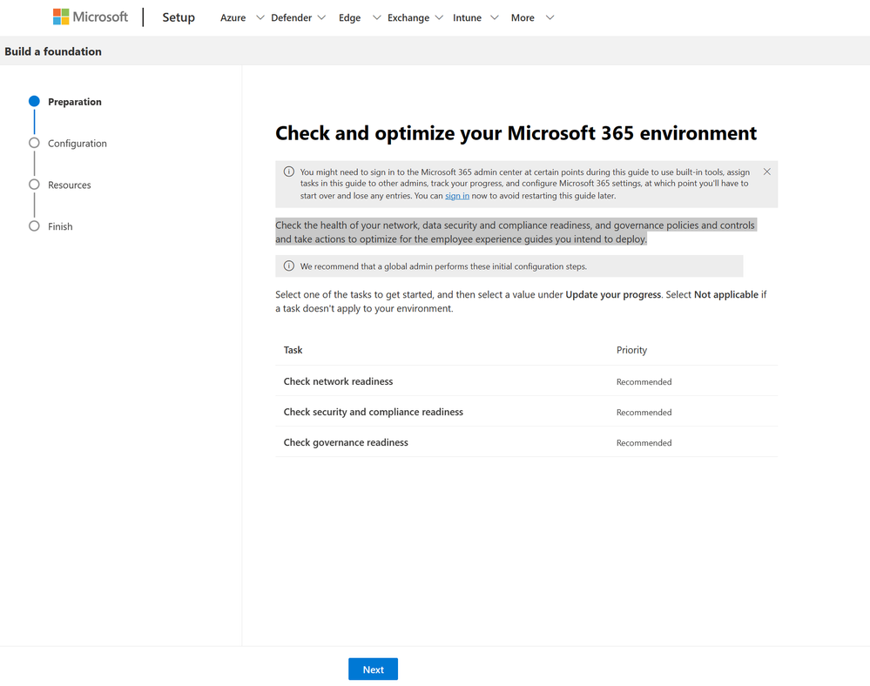Click the Preparation step label

pyautogui.click(x=75, y=102)
